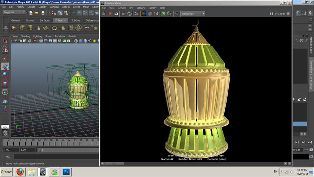Viewport: 314px width, 177px height.
Task: Toggle textured display checker icon
Action: pos(90,41)
